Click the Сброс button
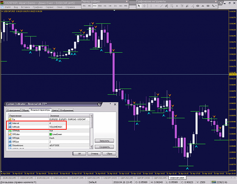Viewport: 237px width, 184px height. 109,153
